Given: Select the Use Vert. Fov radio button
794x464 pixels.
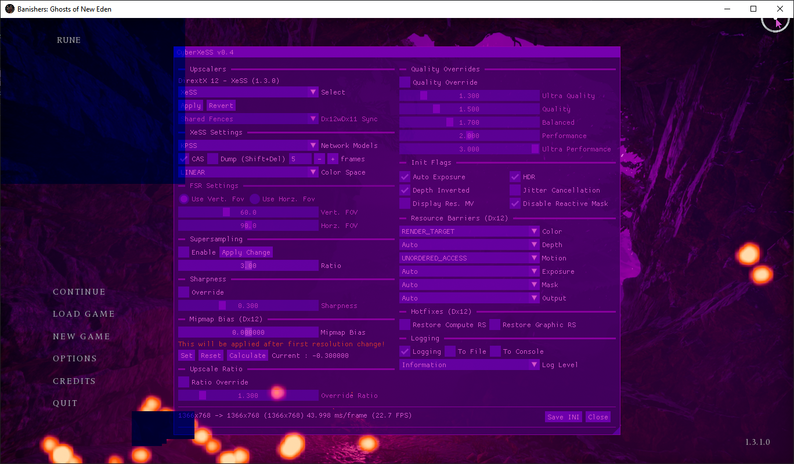Looking at the screenshot, I should pos(183,199).
